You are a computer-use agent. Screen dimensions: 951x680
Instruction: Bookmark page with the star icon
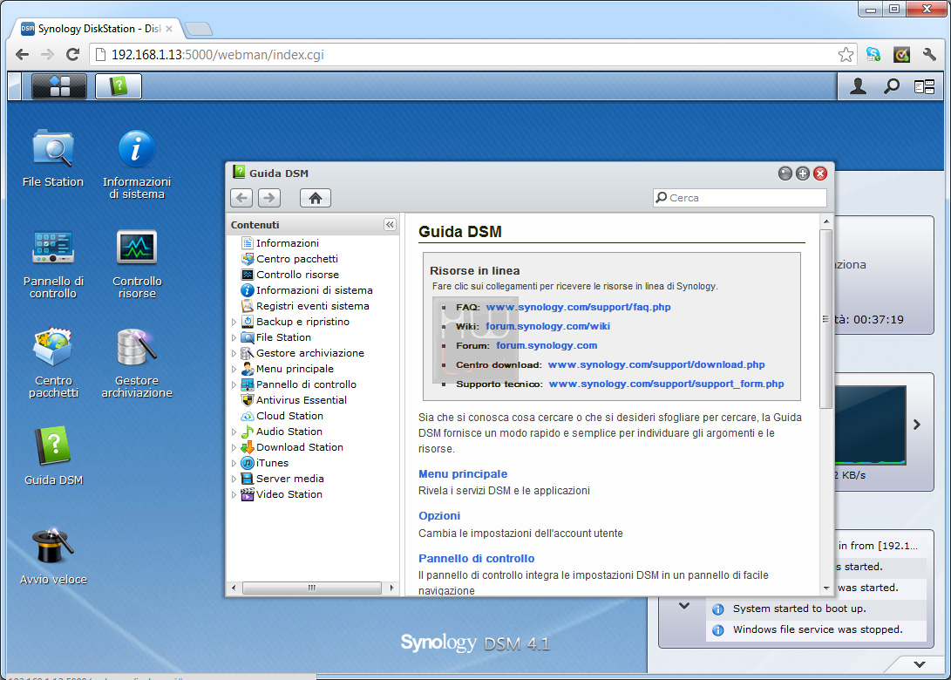[x=846, y=55]
